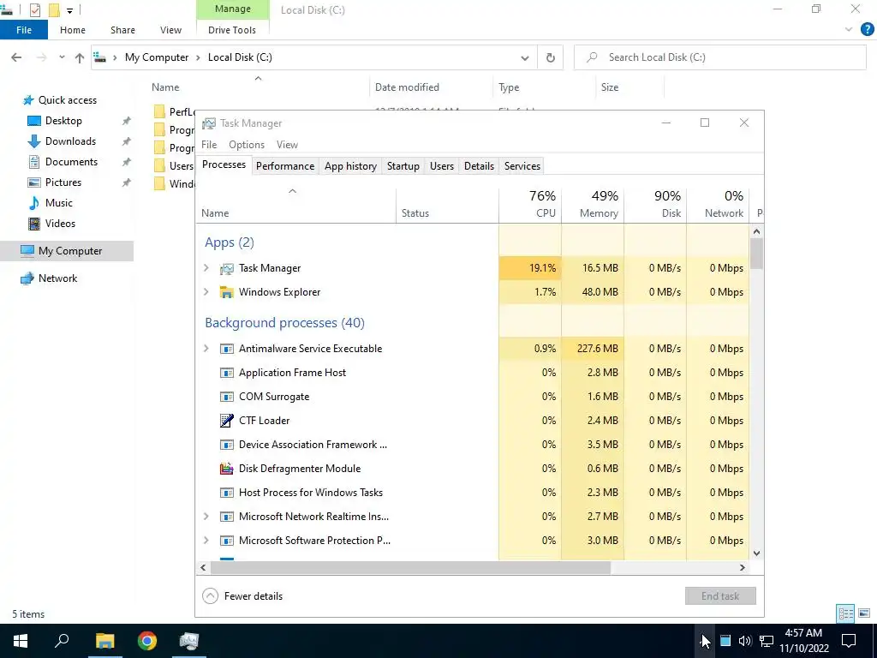Click the Task Manager process icon in Apps
The height and width of the screenshot is (658, 877).
click(226, 268)
